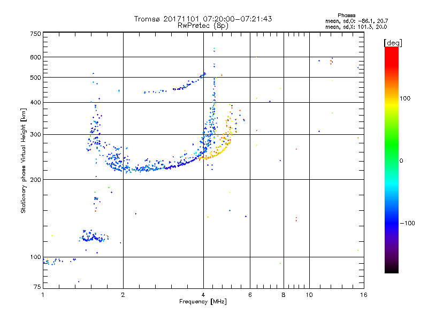This screenshot has width=428, height=321.
Task: Click the y-axis tick label '400'
Action: point(35,102)
